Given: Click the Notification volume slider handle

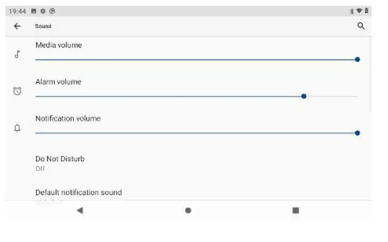Looking at the screenshot, I should (x=357, y=133).
